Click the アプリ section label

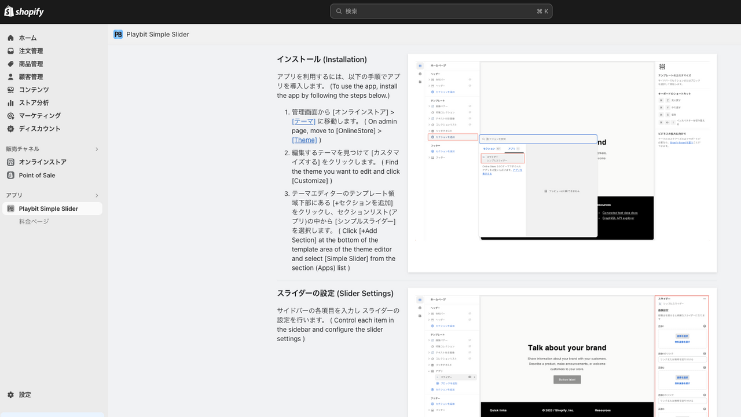click(14, 195)
